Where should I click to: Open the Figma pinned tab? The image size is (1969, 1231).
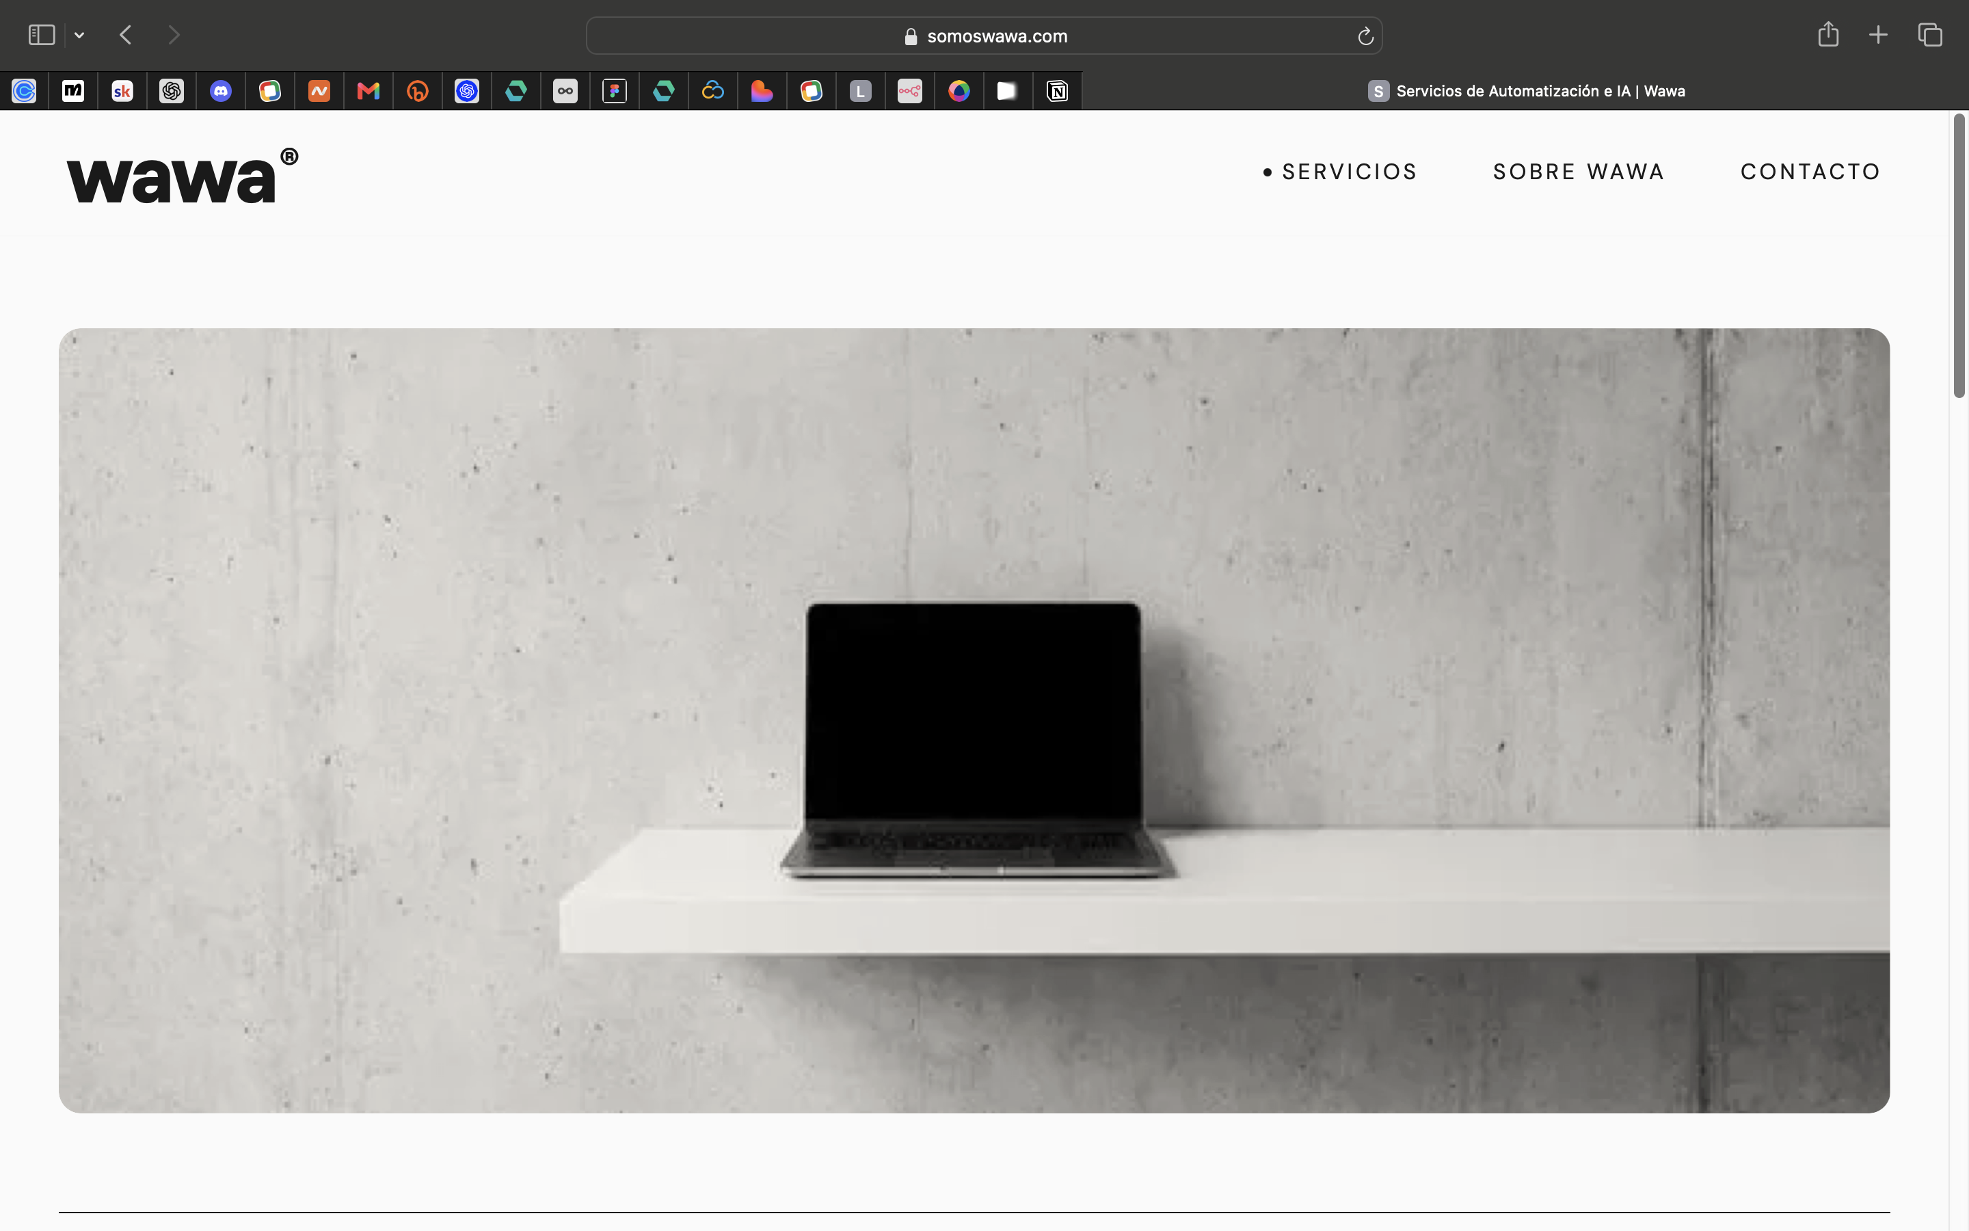pyautogui.click(x=615, y=90)
